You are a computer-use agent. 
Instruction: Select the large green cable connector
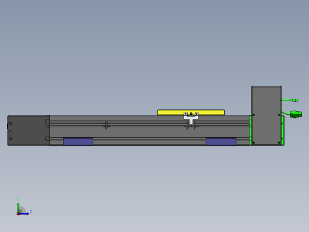(x=296, y=114)
